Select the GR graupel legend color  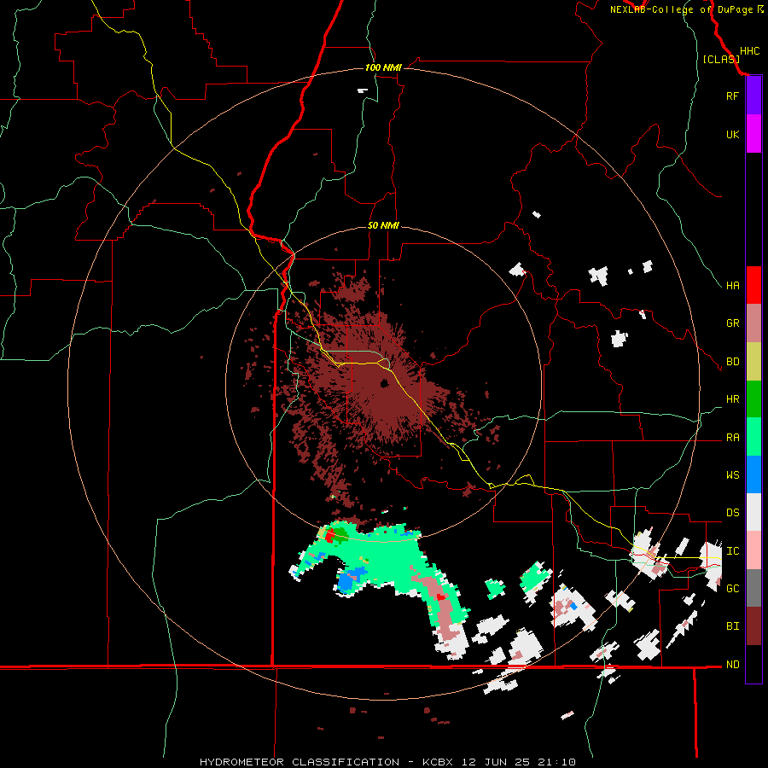[753, 323]
